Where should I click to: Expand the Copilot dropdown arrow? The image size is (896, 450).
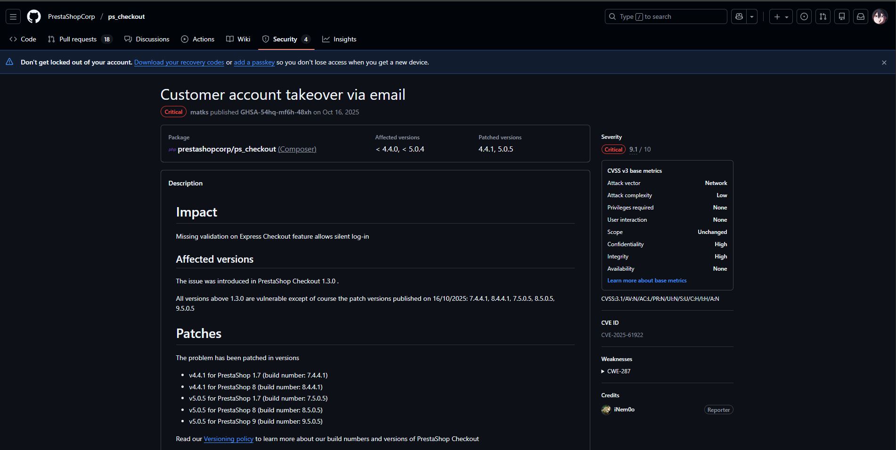pyautogui.click(x=752, y=16)
